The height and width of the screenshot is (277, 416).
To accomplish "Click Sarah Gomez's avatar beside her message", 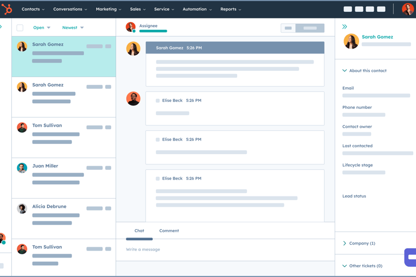I will (133, 49).
